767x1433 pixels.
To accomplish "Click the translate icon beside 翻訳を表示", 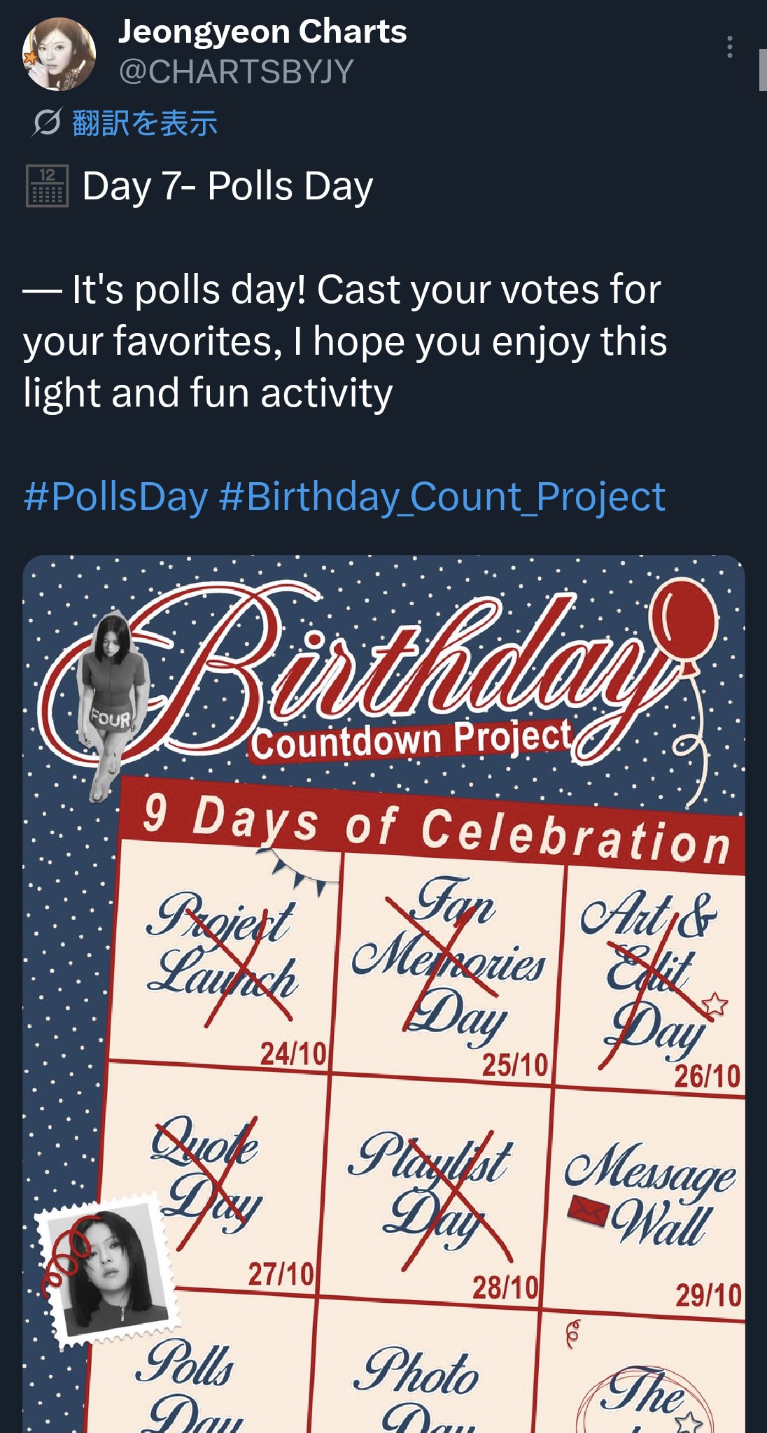I will (46, 122).
